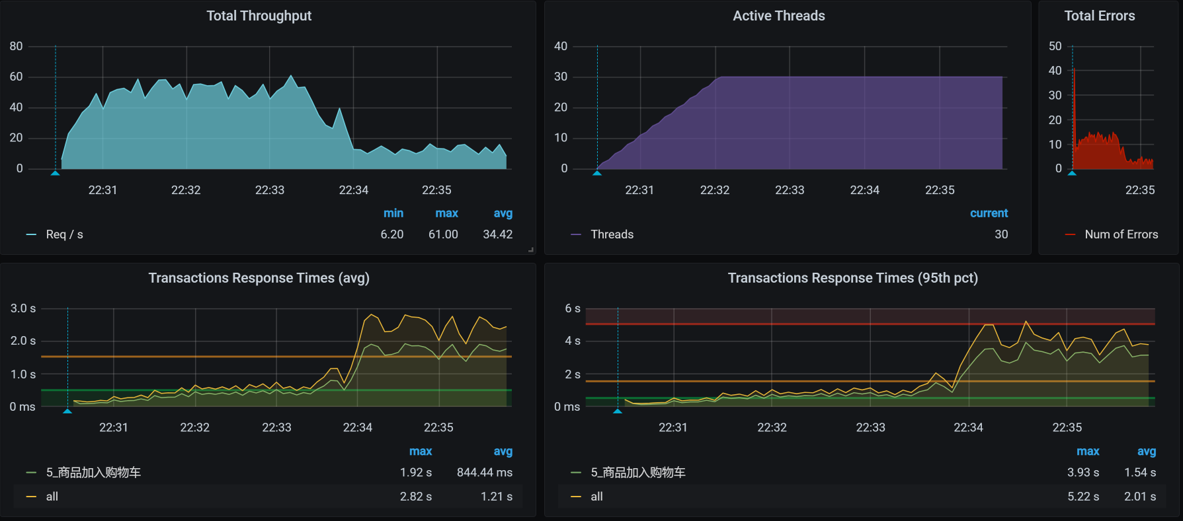Image resolution: width=1183 pixels, height=521 pixels.
Task: Click green line icon for 5_商品加入购物车 in 95th panel
Action: pyautogui.click(x=576, y=473)
